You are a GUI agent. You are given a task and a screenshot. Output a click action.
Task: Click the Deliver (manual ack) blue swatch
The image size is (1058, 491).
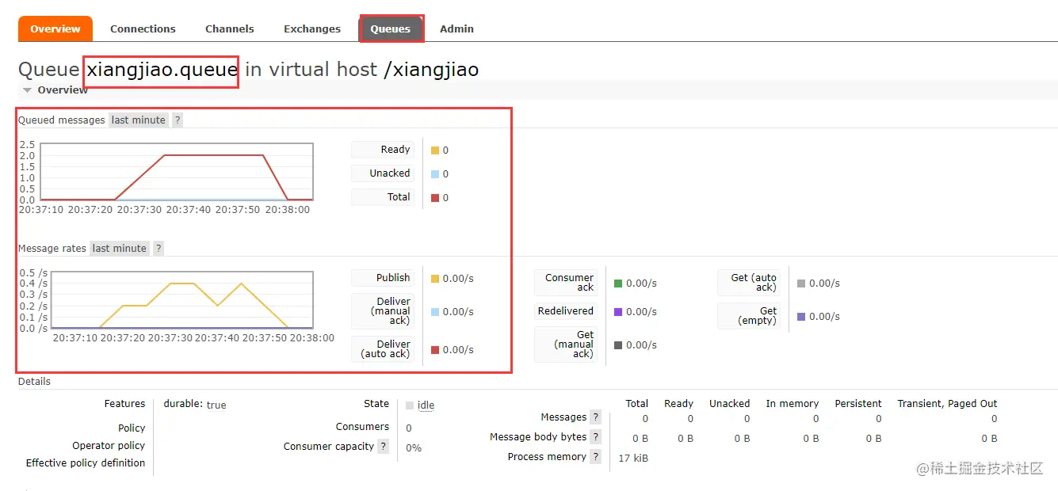pyautogui.click(x=435, y=312)
